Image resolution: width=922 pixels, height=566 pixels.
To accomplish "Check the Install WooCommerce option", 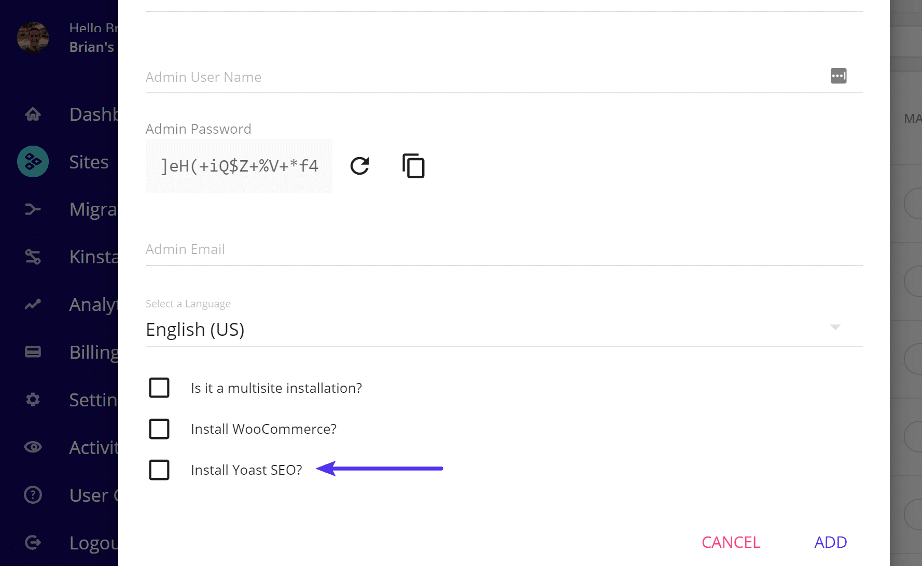I will (159, 429).
